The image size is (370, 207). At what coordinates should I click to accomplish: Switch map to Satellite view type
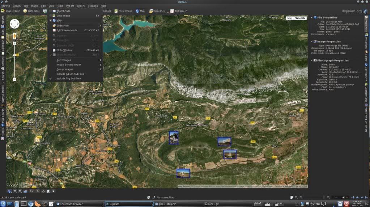[300, 18]
